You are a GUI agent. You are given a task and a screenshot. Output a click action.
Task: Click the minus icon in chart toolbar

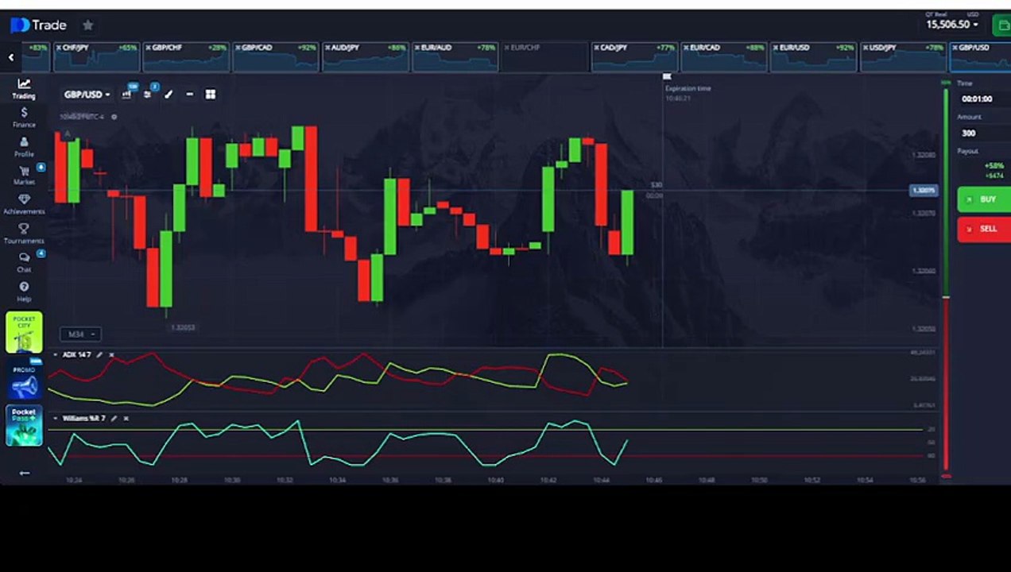pos(189,94)
